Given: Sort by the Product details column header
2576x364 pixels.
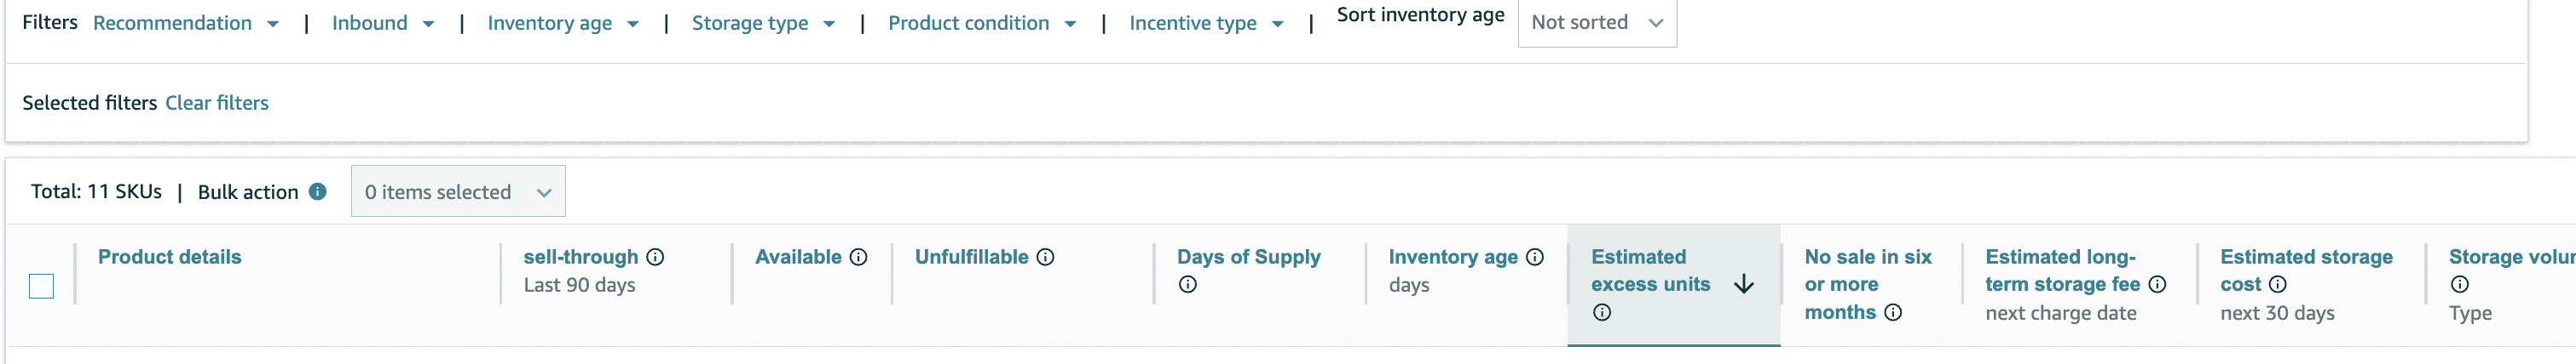Looking at the screenshot, I should [x=170, y=258].
